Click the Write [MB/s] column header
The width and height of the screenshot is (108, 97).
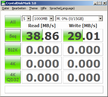[83, 26]
